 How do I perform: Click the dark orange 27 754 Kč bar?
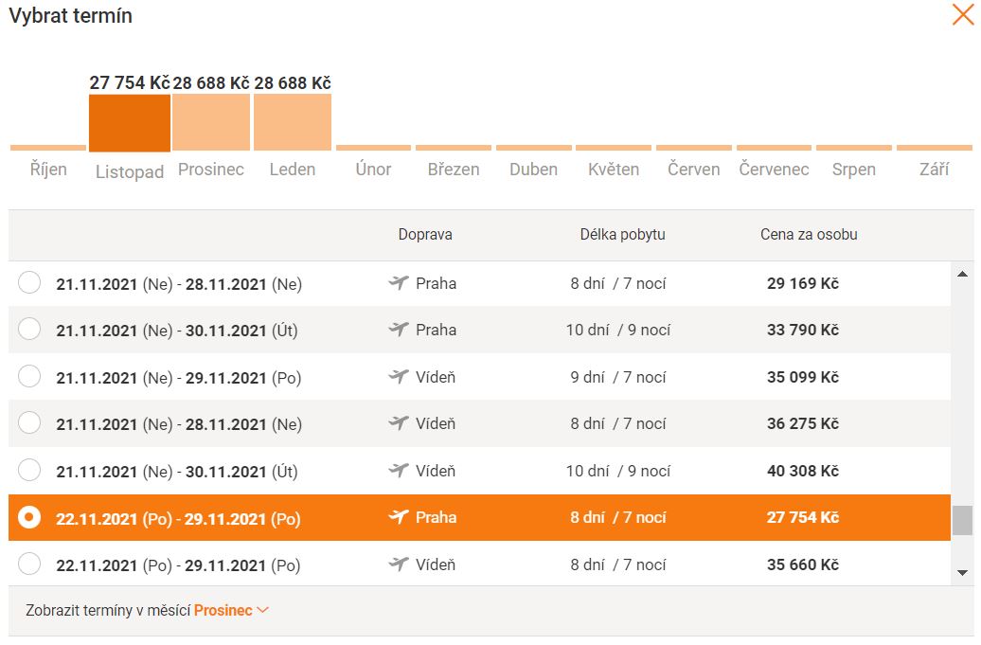(130, 122)
